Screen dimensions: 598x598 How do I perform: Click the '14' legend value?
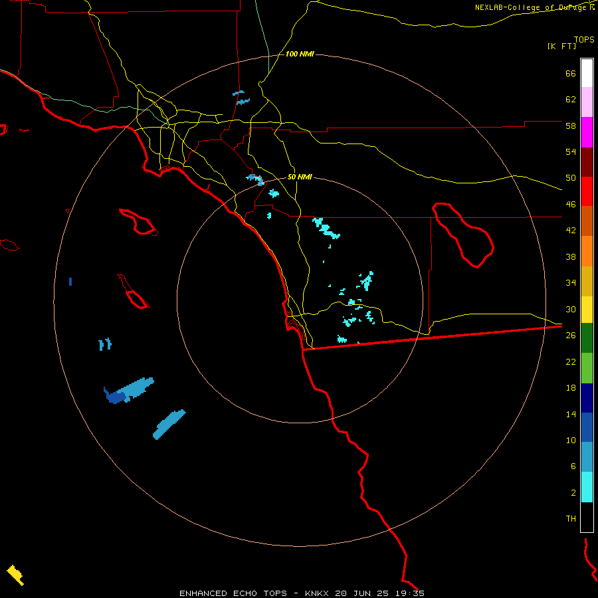571,414
